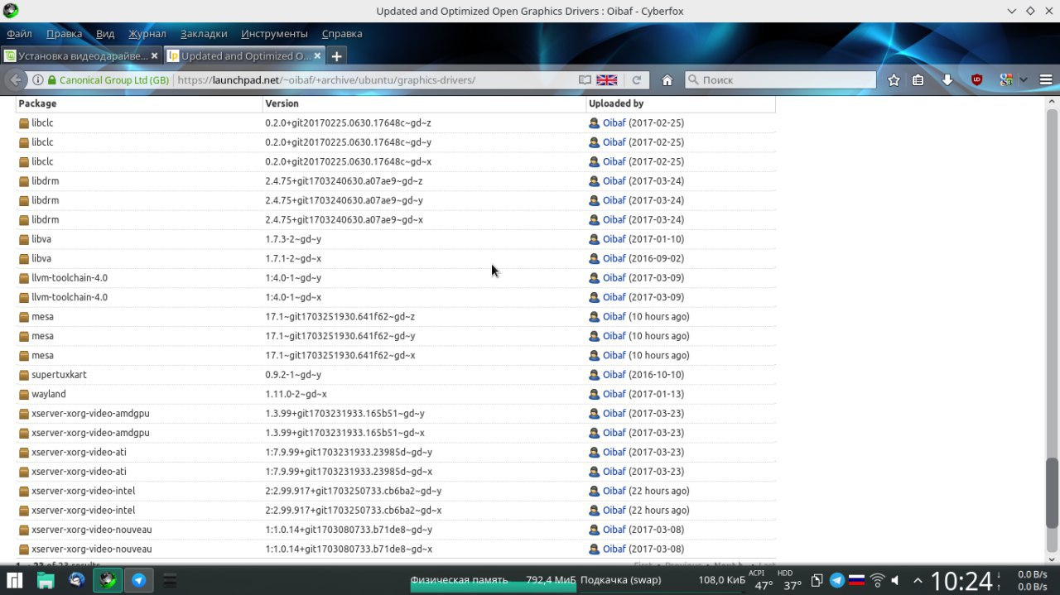This screenshot has height=595, width=1060.
Task: Open the hamburger browser menu
Action: point(1046,80)
